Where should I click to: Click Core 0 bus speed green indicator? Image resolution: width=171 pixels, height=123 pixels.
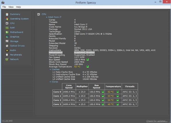click(x=103, y=92)
